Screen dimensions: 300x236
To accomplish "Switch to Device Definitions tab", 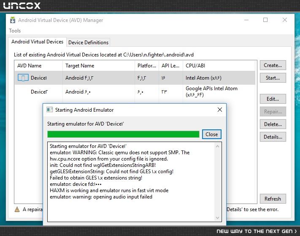I will tap(88, 43).
